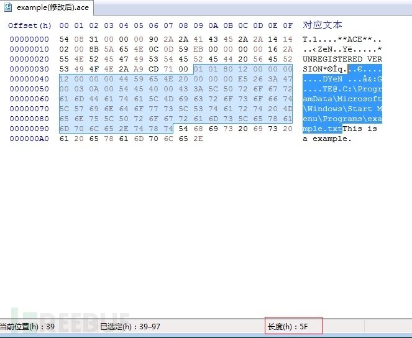
Task: Click status bar 长度(h): 5F
Action: [x=288, y=326]
